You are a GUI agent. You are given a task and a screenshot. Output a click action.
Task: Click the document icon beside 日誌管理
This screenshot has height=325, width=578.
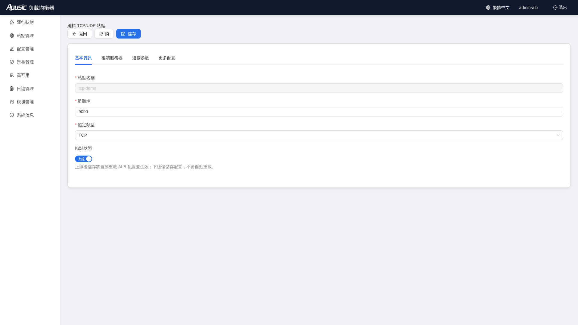pyautogui.click(x=12, y=88)
